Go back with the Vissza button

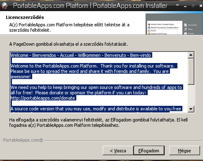tap(118, 151)
